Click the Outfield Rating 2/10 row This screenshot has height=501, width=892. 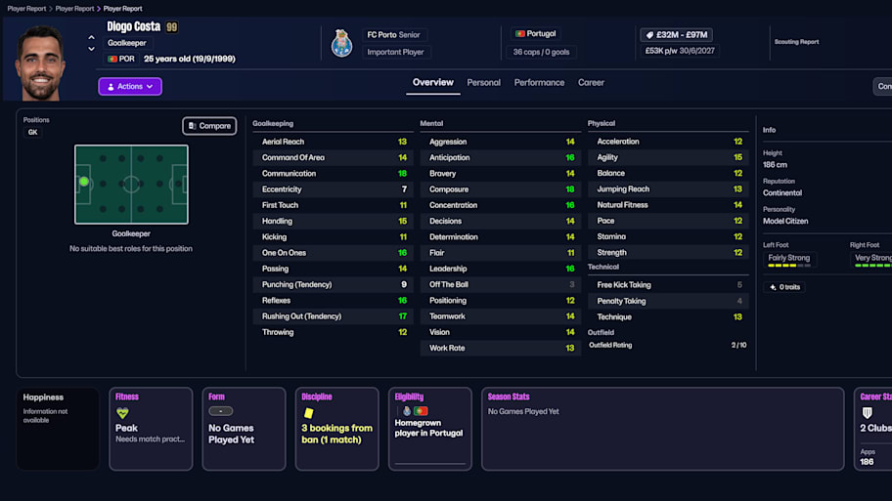pos(668,346)
